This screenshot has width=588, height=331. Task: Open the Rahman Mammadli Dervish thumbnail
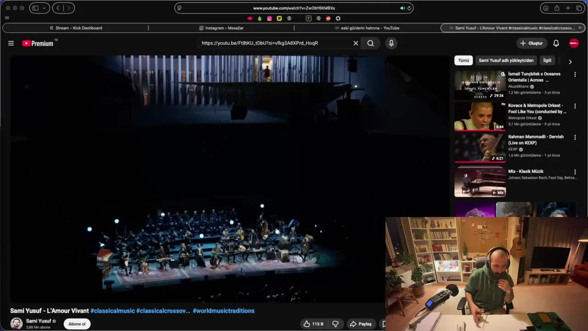480,148
